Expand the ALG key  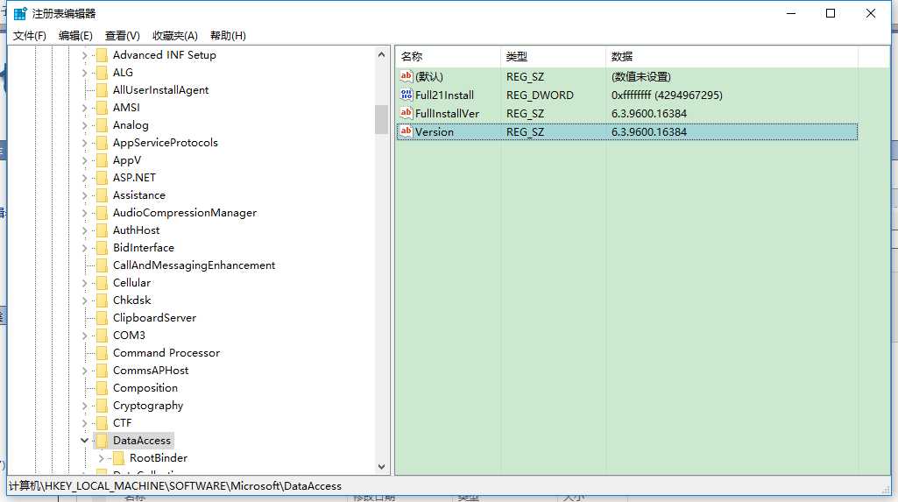tap(84, 73)
